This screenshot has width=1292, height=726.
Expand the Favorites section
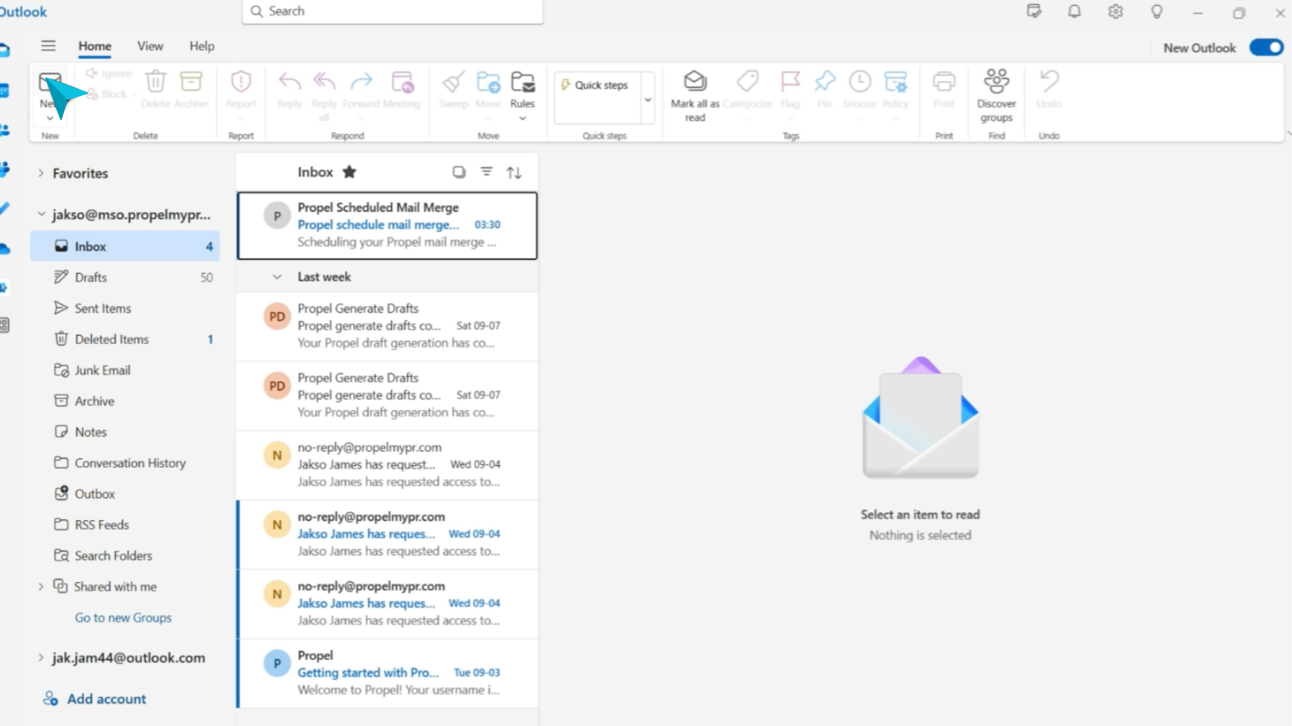[x=41, y=173]
